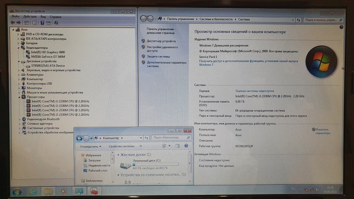354x199 pixels.
Task: Collapse the Жесткие диски group
Action: (x=118, y=154)
